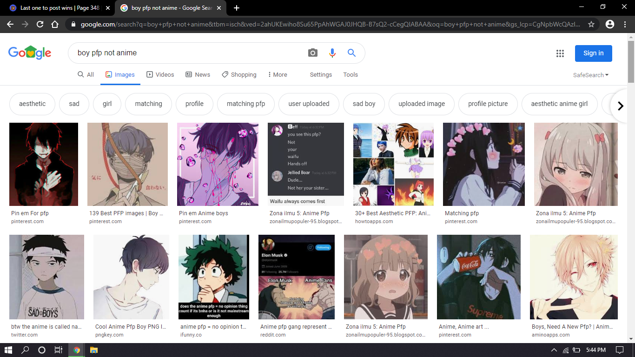Open the 'Cool Anime Pfp Boy PNG' thumbnail
The image size is (635, 357).
tap(131, 277)
